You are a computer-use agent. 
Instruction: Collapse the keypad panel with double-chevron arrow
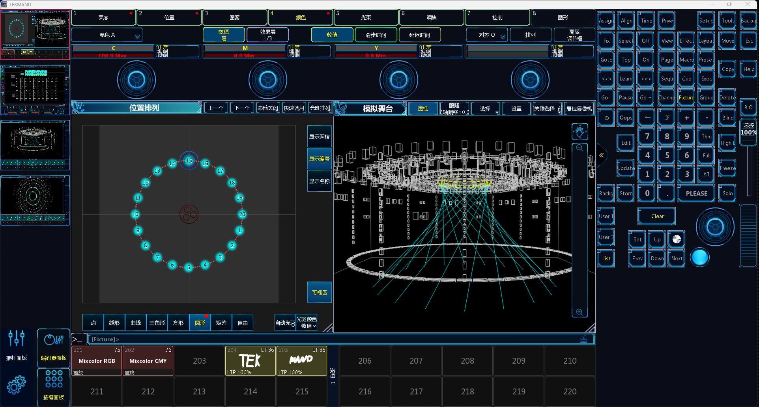(601, 155)
